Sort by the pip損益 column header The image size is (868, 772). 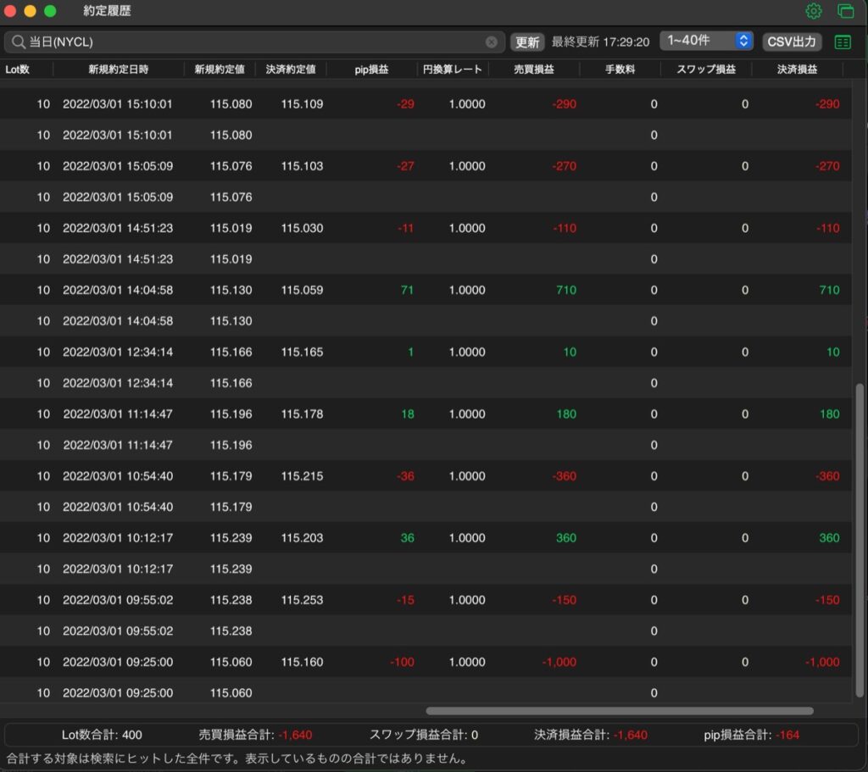(371, 69)
